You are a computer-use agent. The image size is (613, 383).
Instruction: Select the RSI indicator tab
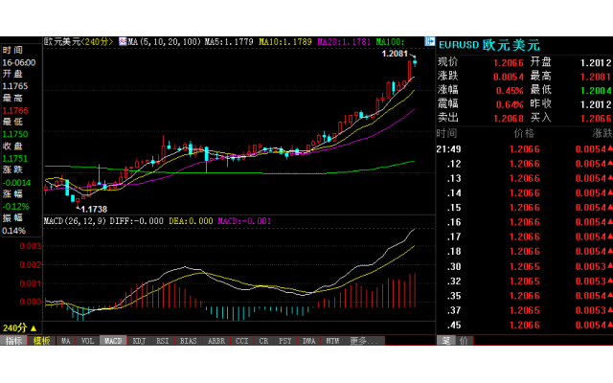[163, 340]
